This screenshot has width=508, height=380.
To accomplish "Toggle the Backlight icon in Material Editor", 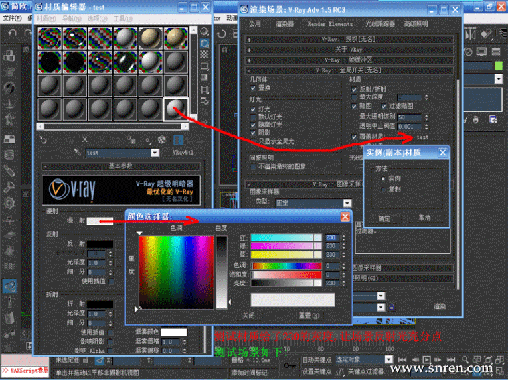I will pyautogui.click(x=204, y=43).
